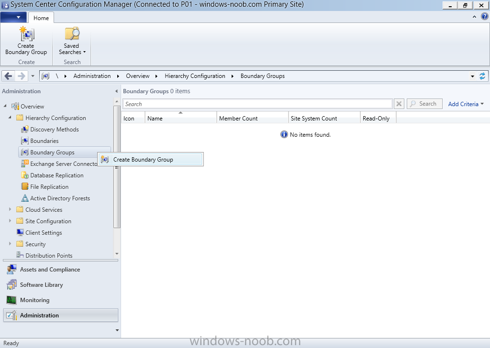Click the Database Replication icon

[x=25, y=175]
